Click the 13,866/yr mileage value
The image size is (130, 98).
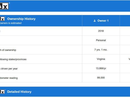(101, 68)
